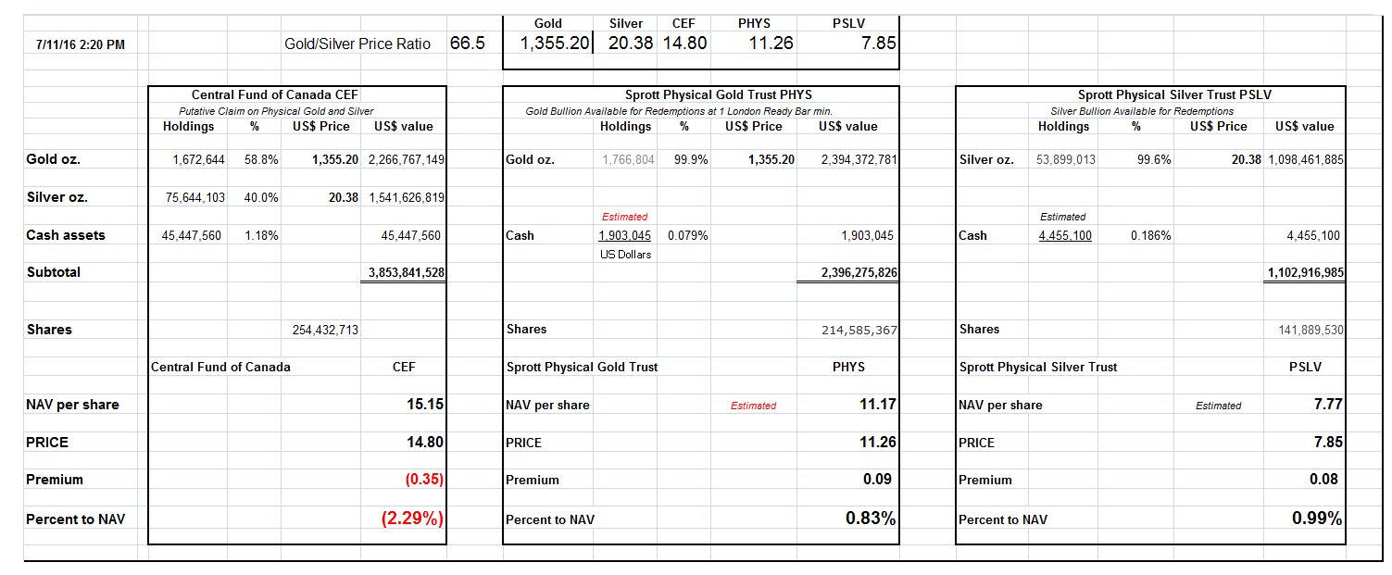Viewport: 1392px width, 575px height.
Task: Click the PSLV percent to NAV 0.99%
Action: coord(1318,519)
